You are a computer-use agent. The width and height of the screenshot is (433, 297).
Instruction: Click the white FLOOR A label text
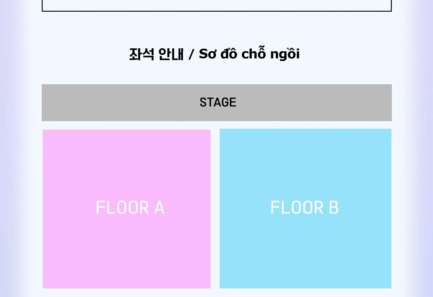pos(130,208)
